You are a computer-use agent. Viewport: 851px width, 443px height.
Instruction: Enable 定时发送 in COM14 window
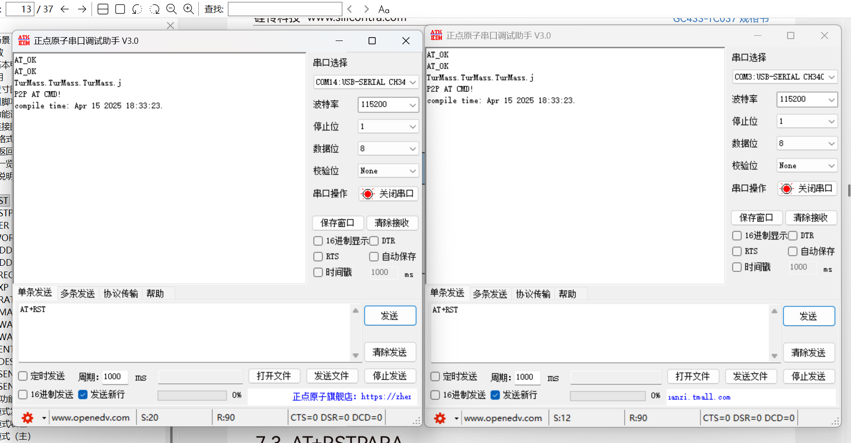[x=23, y=376]
